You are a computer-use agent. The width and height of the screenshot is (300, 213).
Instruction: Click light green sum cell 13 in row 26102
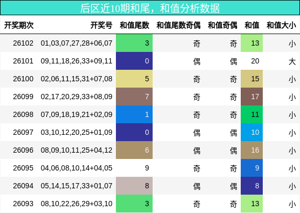point(252,43)
